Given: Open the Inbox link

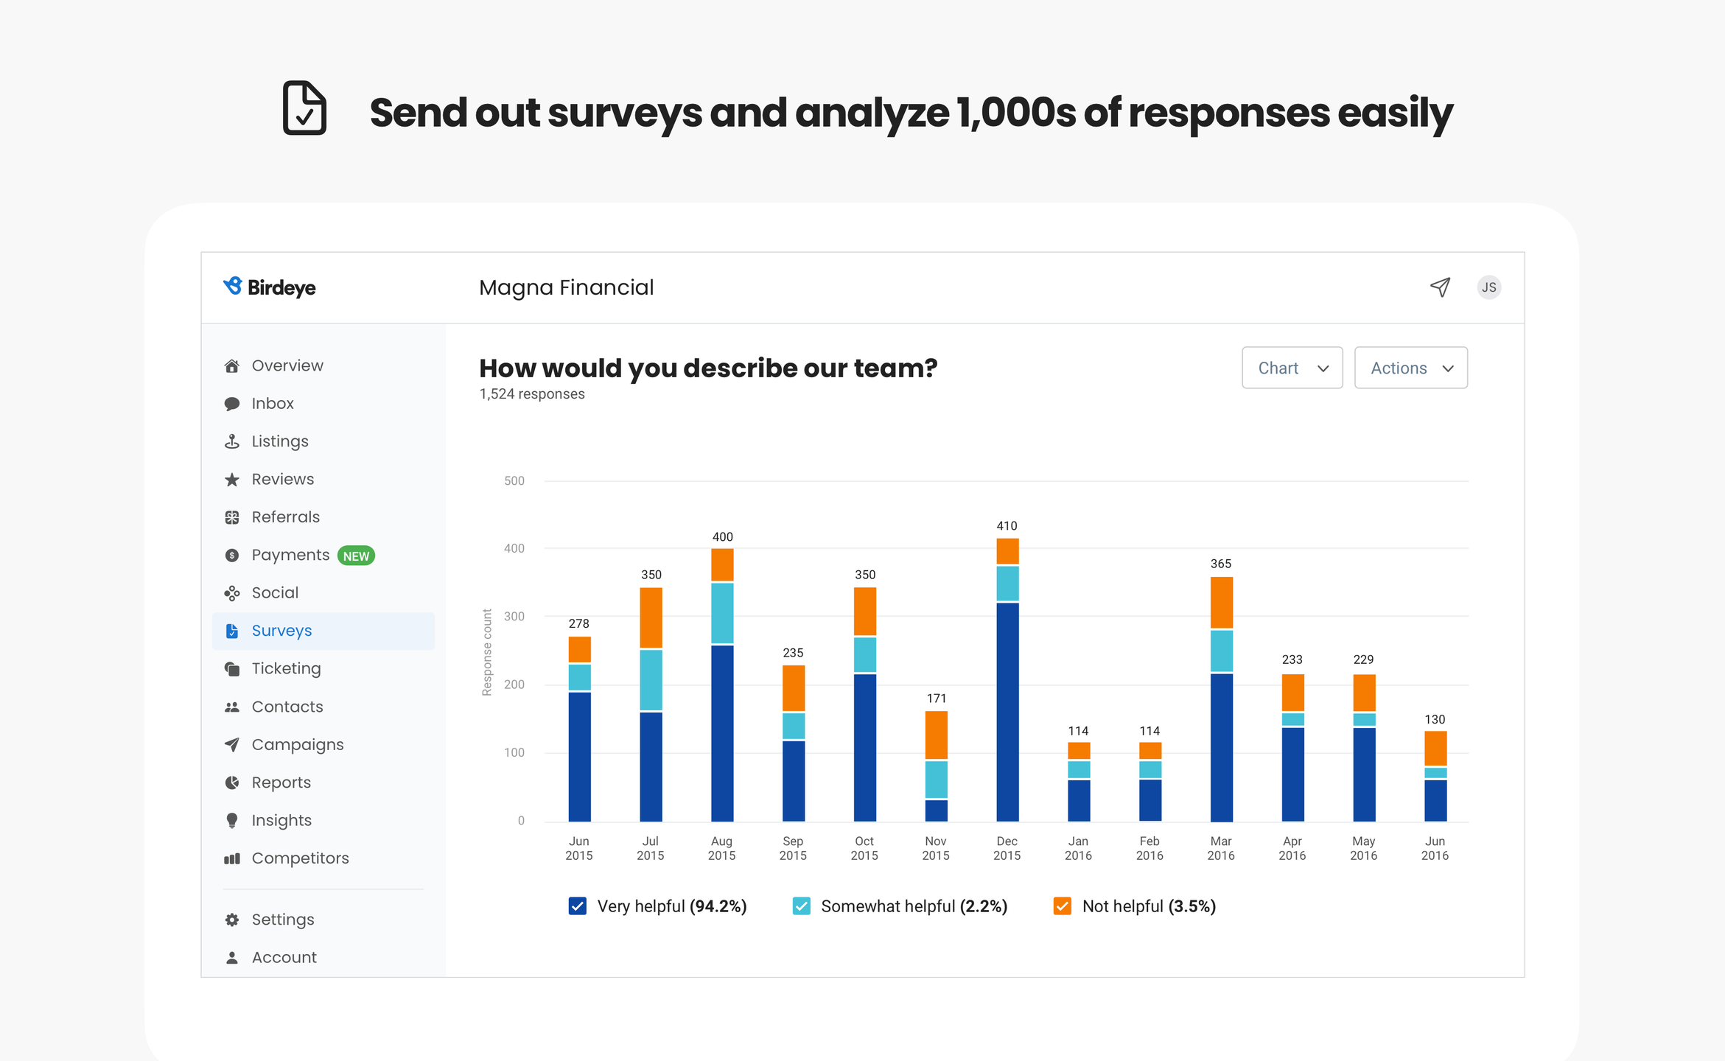Looking at the screenshot, I should [x=273, y=404].
